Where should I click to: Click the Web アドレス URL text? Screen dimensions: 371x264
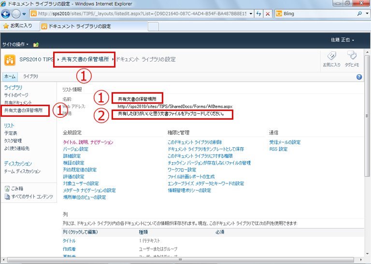pyautogui.click(x=175, y=106)
